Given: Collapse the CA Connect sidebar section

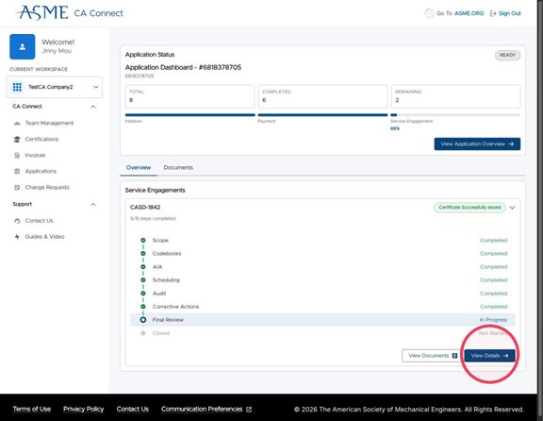Looking at the screenshot, I should [93, 107].
